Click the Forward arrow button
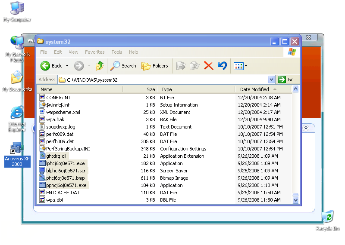Viewport: 345px width, 245px height. [x=79, y=66]
